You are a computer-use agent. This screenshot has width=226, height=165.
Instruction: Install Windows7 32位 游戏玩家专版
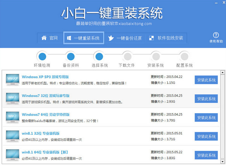[206, 98]
